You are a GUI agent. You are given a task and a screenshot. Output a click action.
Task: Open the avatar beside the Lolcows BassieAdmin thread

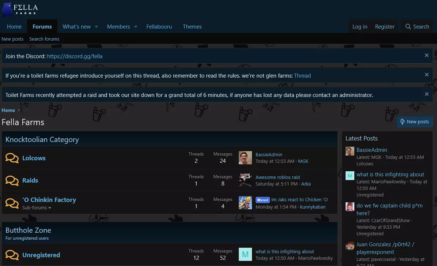245,158
